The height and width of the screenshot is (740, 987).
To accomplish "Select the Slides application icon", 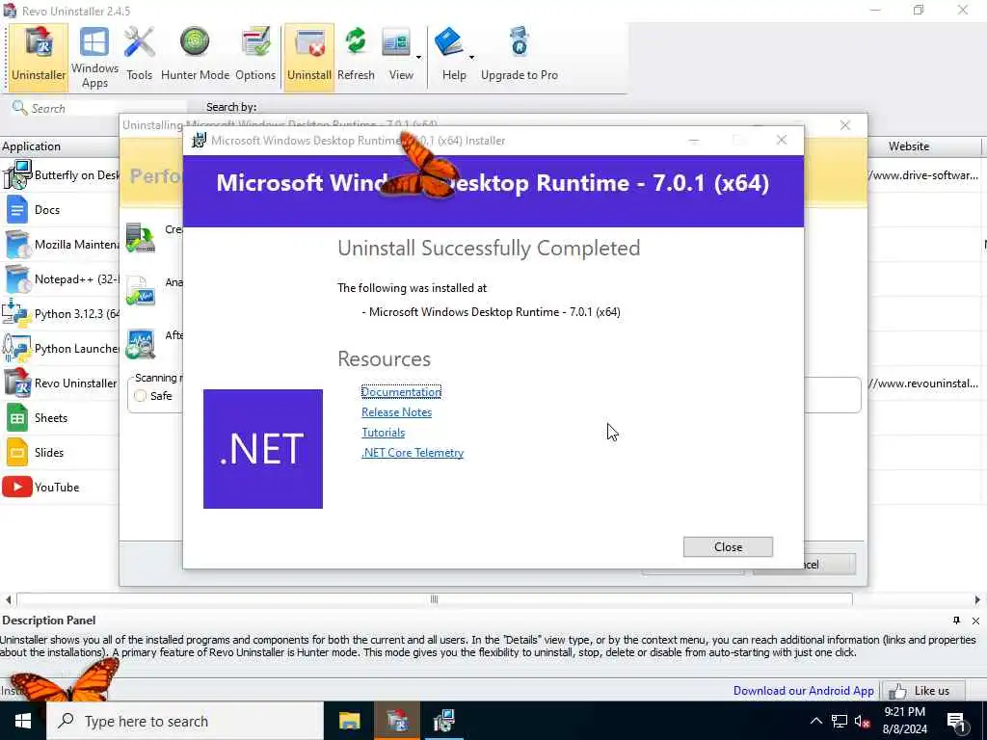I will tap(17, 453).
